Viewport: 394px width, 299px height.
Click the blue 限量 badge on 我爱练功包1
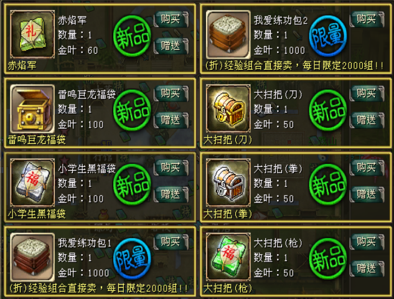click(x=132, y=259)
